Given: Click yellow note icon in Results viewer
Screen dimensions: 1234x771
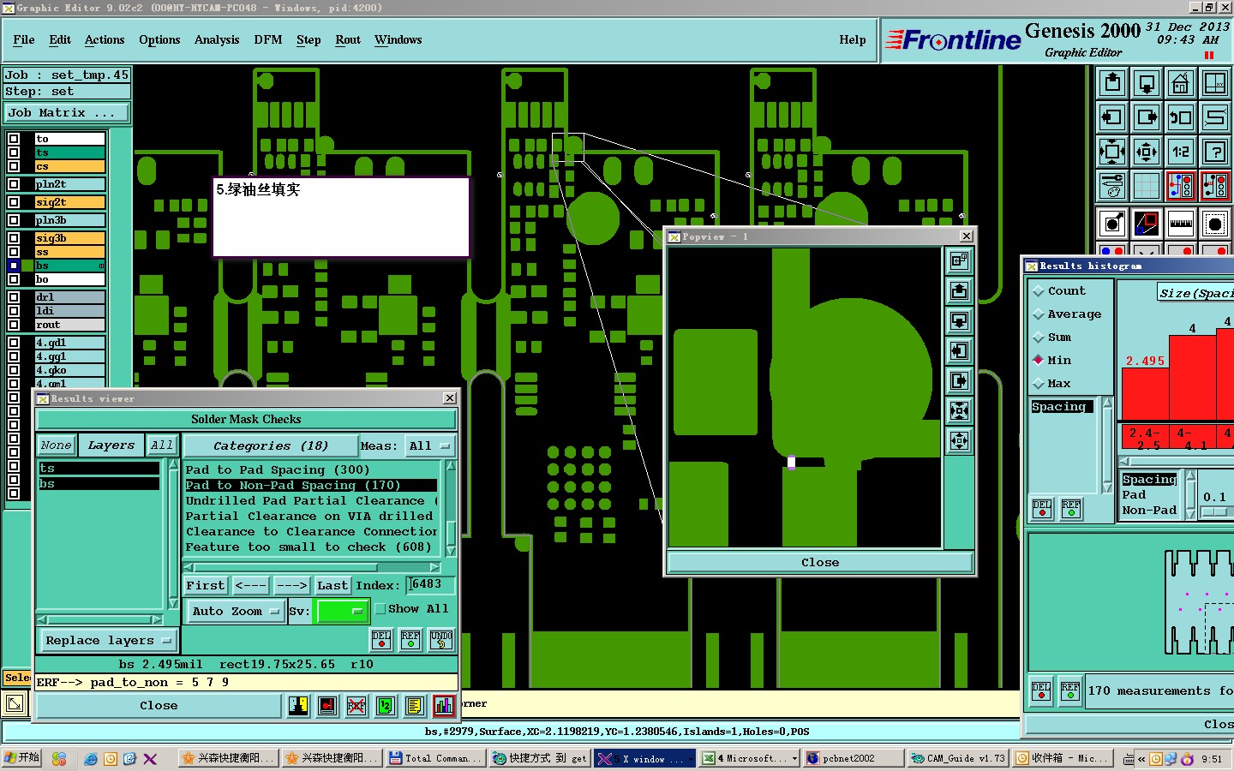Looking at the screenshot, I should (x=415, y=706).
